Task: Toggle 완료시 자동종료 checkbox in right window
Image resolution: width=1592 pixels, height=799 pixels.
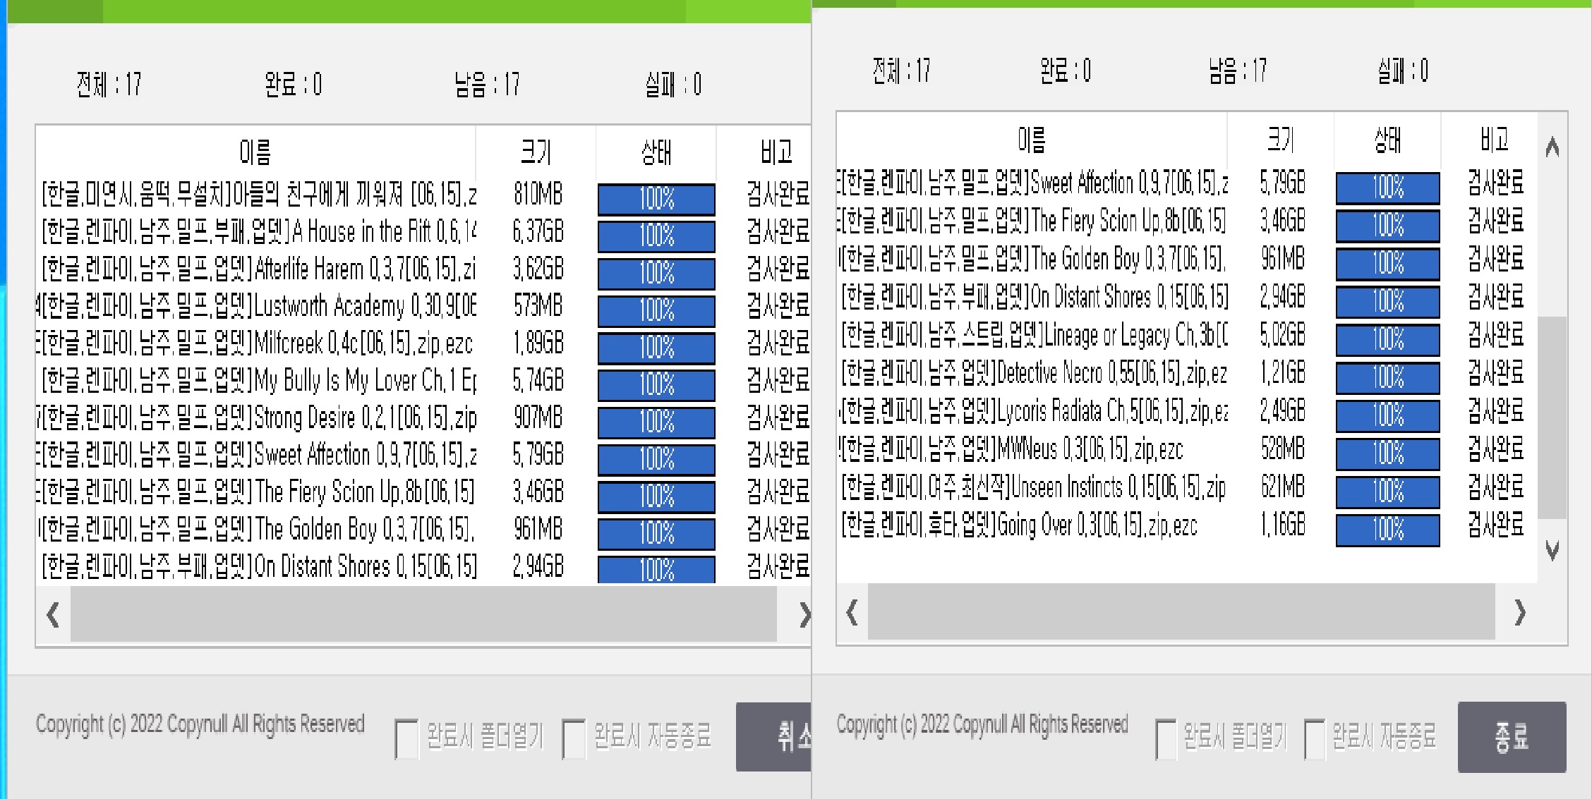Action: click(1314, 738)
